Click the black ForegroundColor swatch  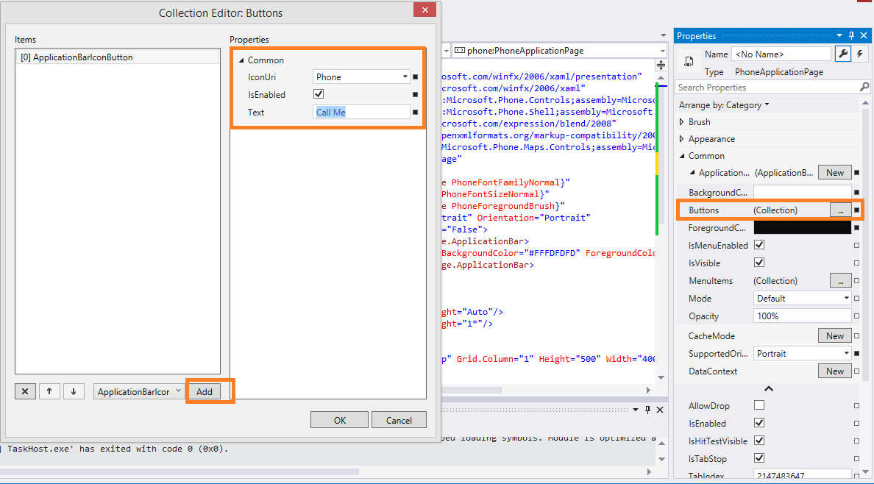coord(803,228)
